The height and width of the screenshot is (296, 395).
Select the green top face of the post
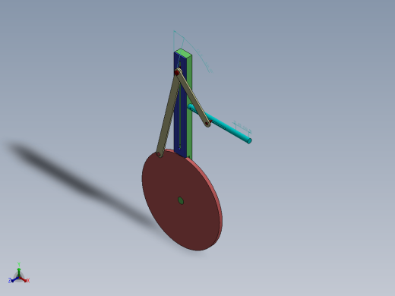(x=183, y=53)
